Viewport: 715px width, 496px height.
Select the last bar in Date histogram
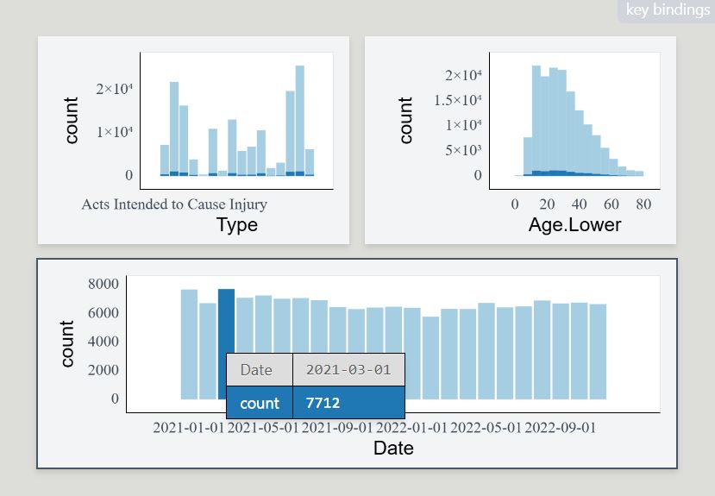[598, 352]
